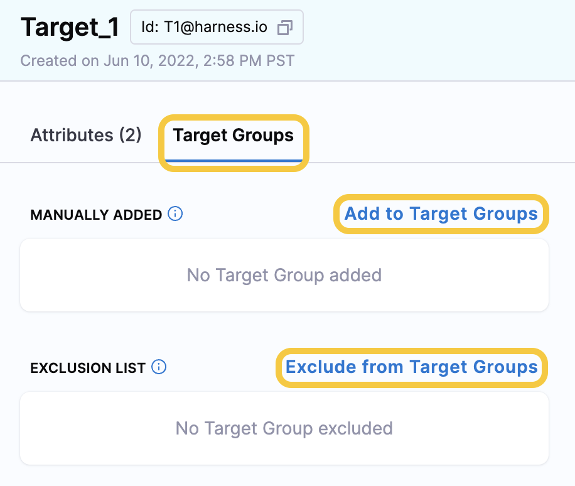Image resolution: width=575 pixels, height=486 pixels.
Task: Click the 'No Target Group excluded' placeholder area
Action: (284, 428)
